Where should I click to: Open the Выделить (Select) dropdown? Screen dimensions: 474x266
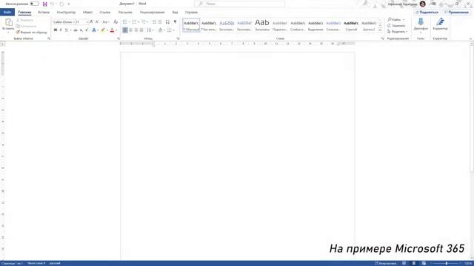pyautogui.click(x=398, y=32)
